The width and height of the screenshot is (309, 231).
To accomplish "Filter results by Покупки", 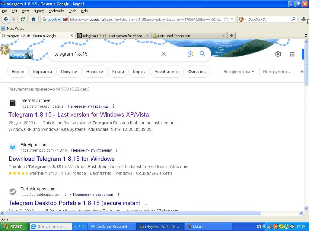I will 69,72.
